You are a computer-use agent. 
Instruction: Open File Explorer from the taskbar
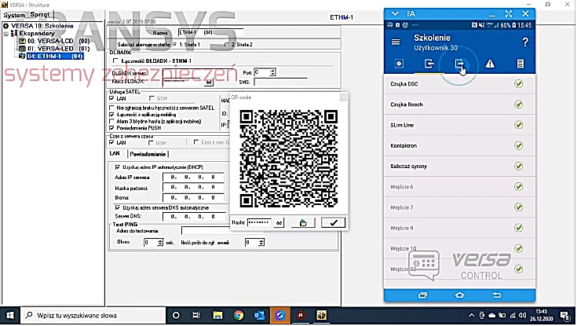pos(218,315)
